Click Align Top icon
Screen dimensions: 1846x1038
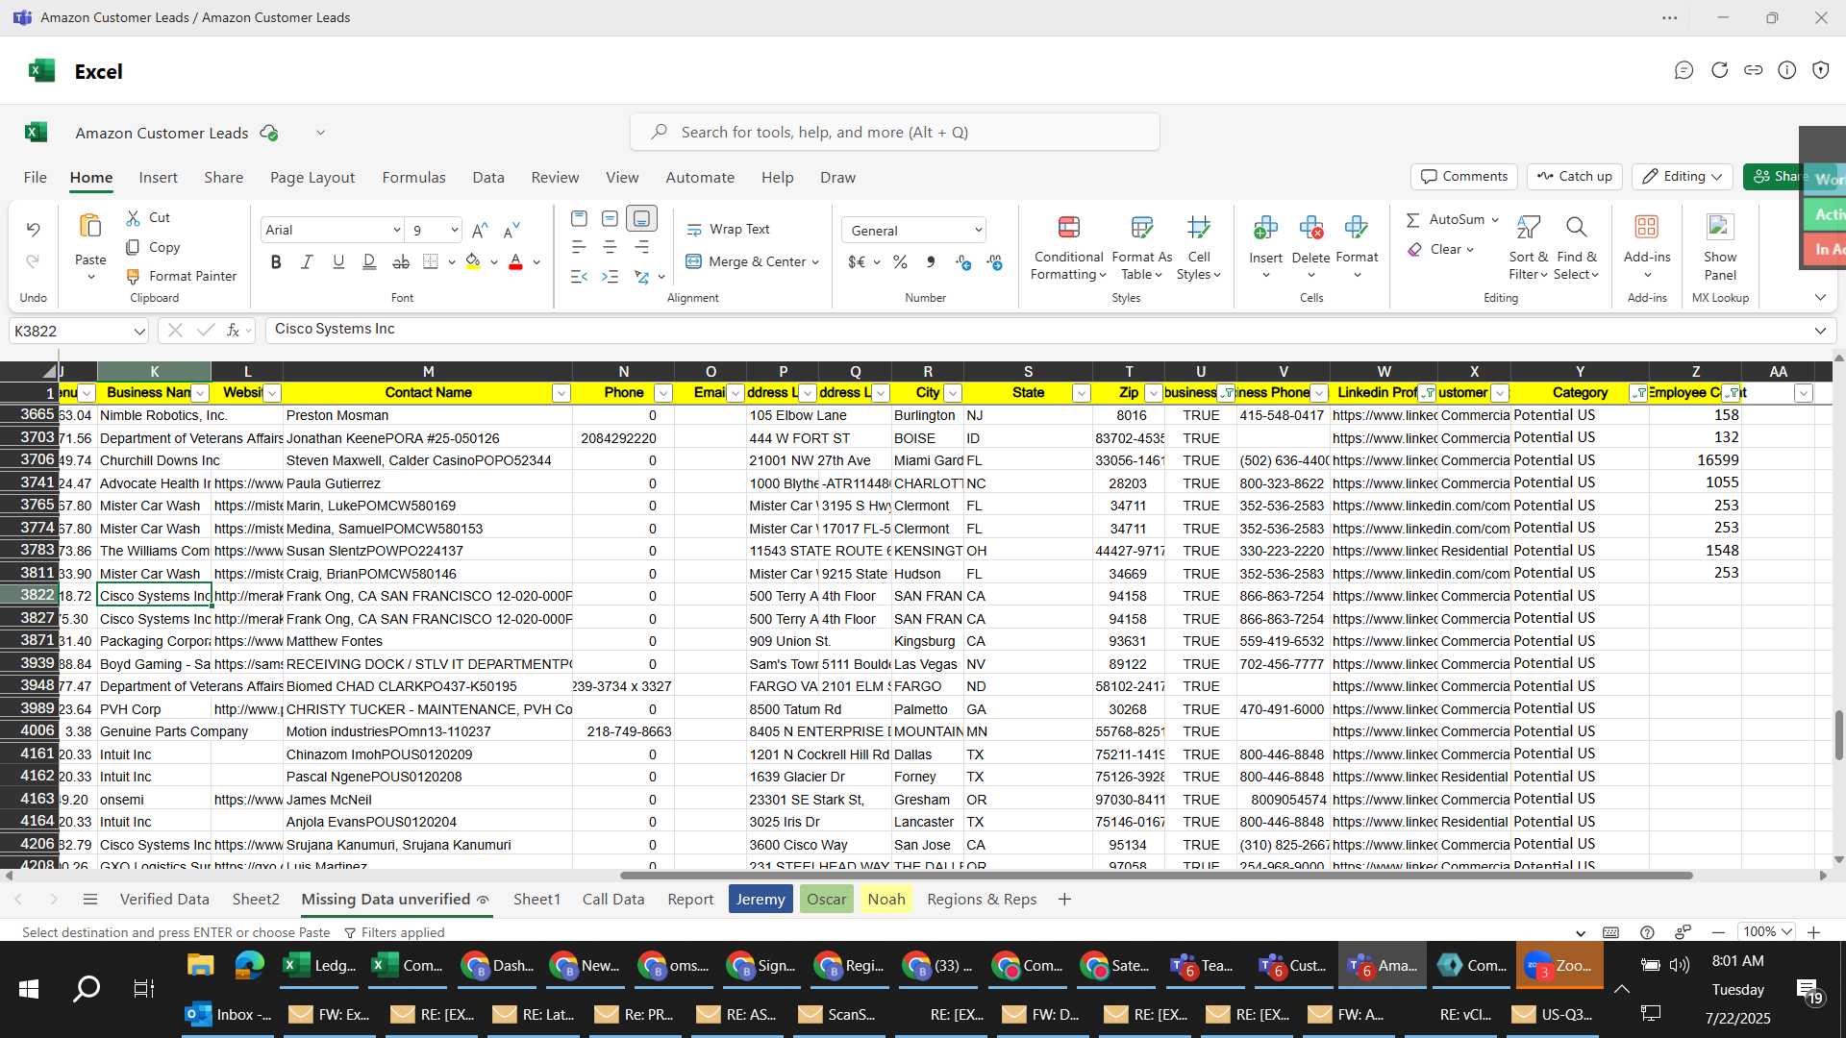(579, 219)
